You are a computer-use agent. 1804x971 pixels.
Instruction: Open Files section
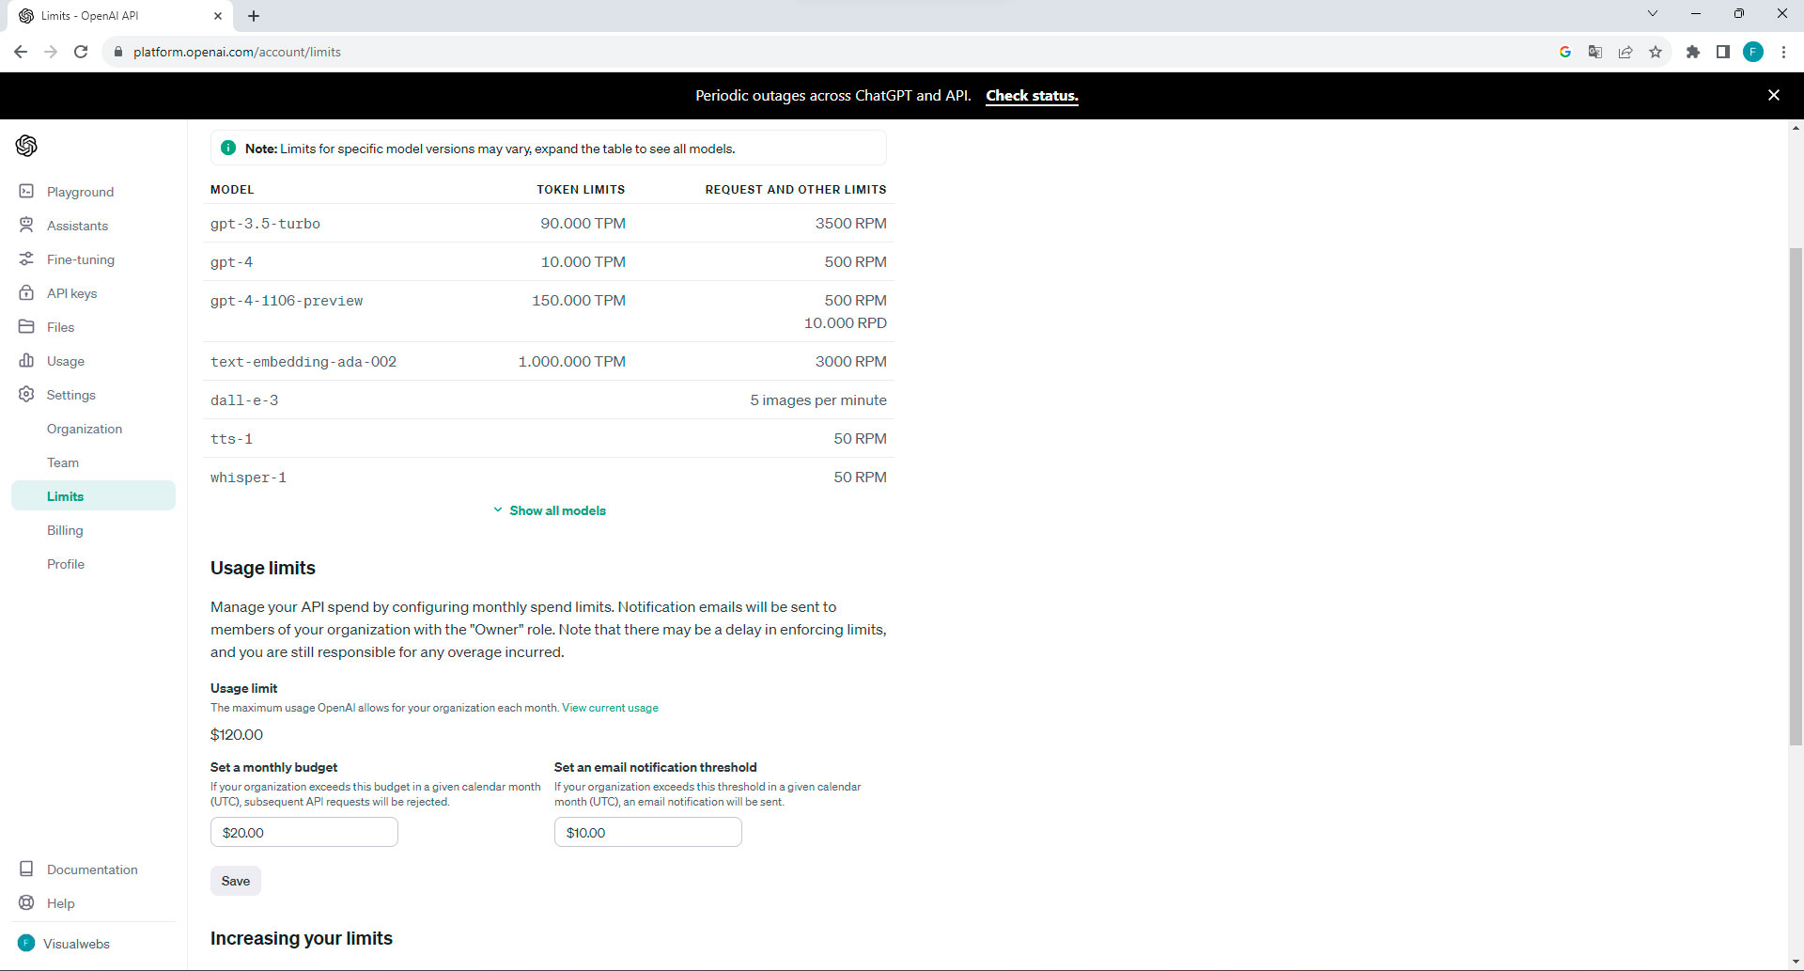tap(60, 327)
